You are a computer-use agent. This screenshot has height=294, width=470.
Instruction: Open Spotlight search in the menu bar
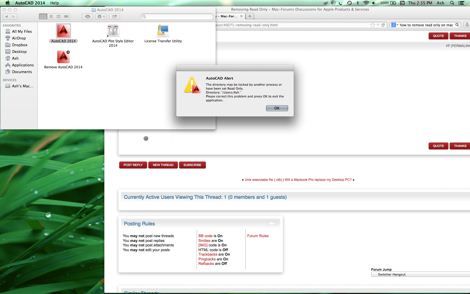pos(452,3)
